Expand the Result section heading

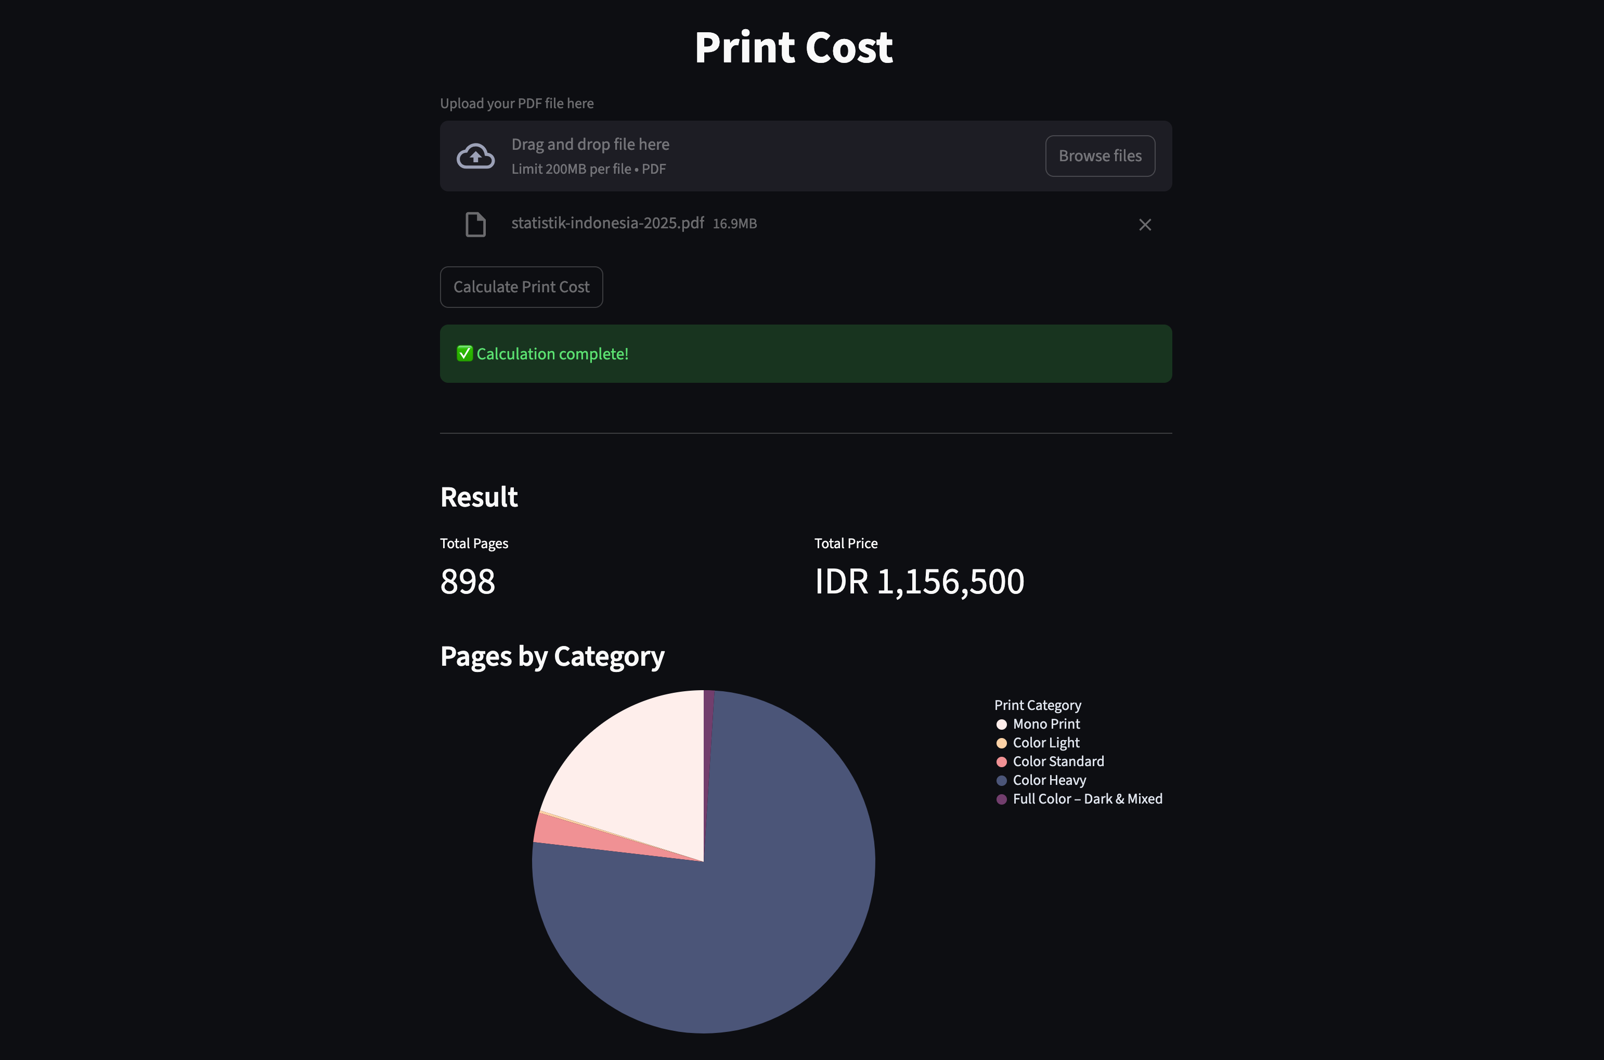(478, 497)
